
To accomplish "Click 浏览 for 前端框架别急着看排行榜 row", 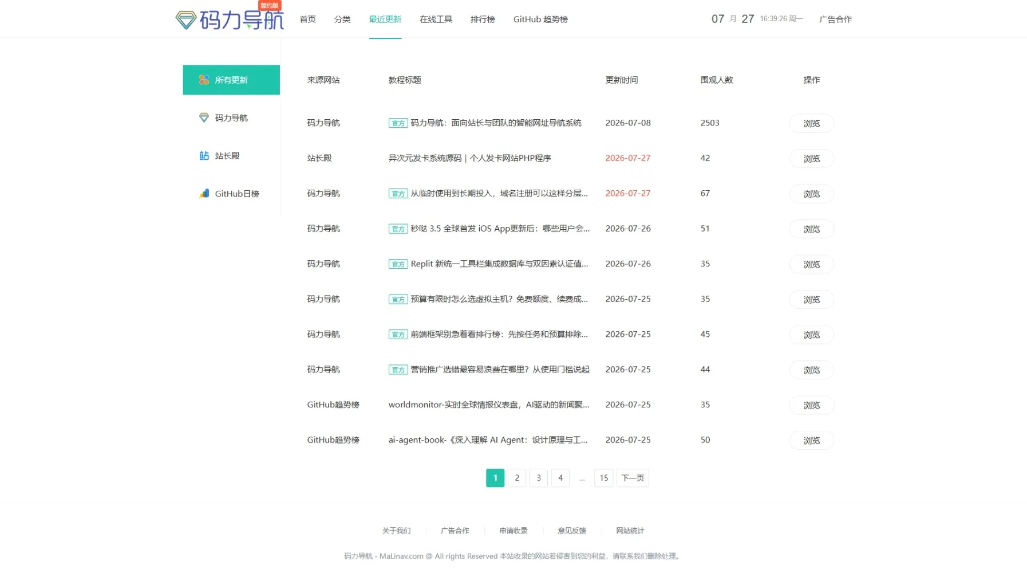I will coord(811,335).
